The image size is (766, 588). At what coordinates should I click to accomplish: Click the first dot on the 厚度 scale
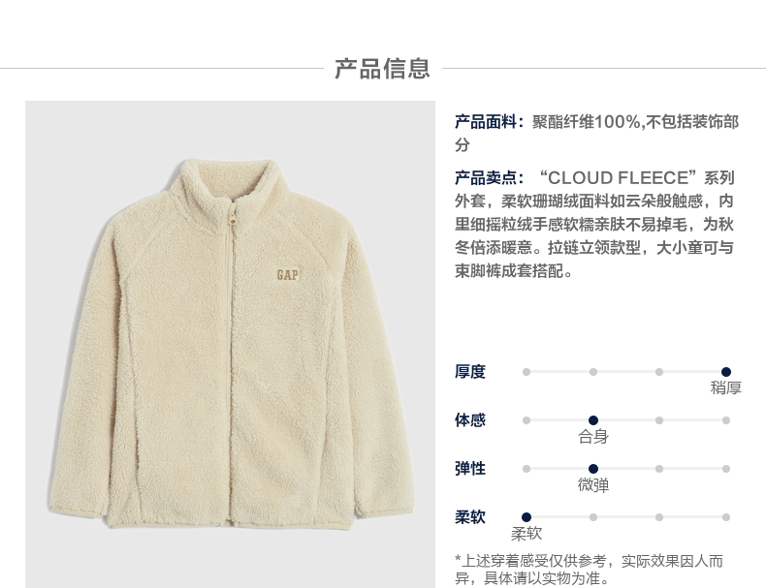tap(527, 372)
